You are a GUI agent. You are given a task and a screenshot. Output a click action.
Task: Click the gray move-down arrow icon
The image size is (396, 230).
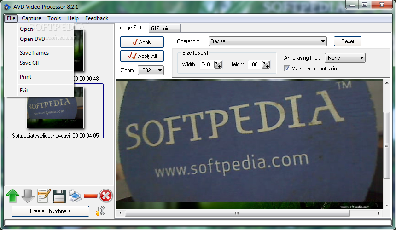pos(28,196)
